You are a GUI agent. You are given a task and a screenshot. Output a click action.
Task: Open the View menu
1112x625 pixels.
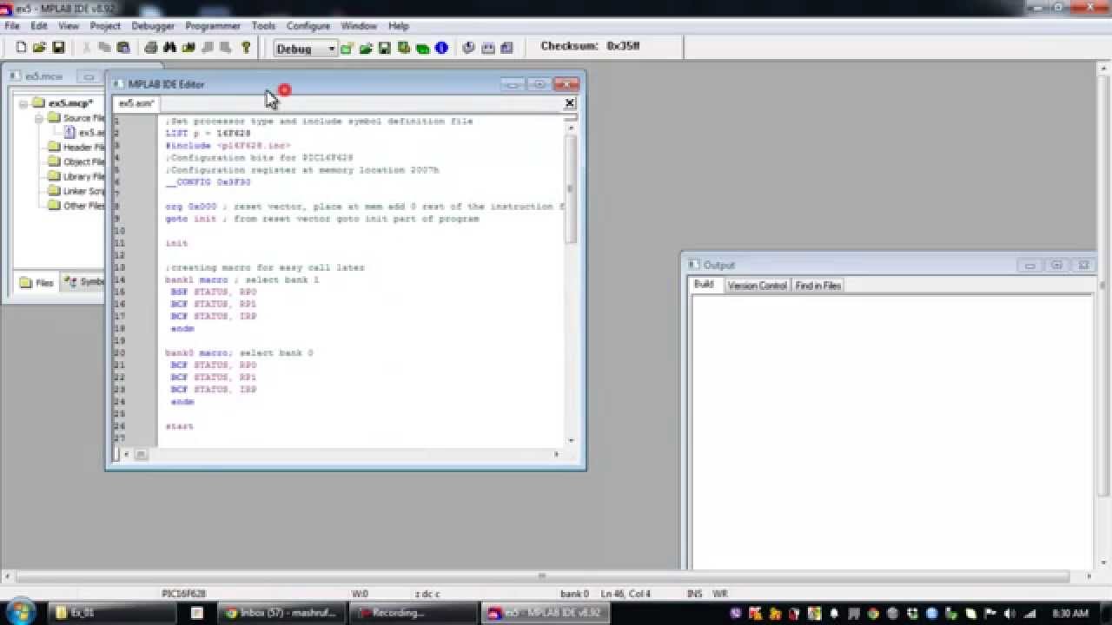69,26
